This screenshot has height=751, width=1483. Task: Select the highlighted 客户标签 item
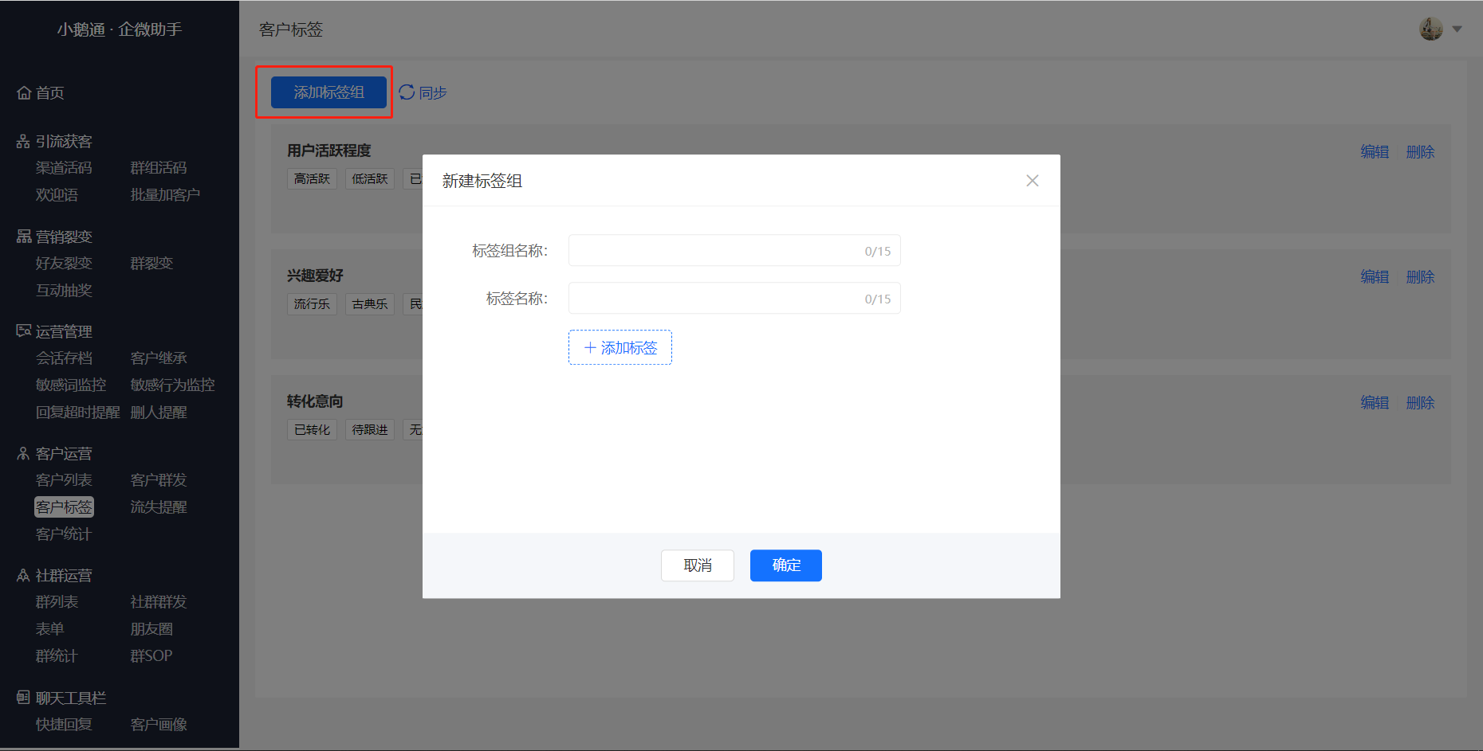click(64, 507)
